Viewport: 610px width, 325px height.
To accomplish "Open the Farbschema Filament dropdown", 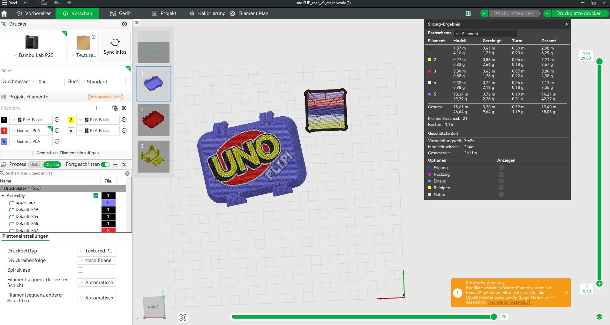I will tap(486, 34).
